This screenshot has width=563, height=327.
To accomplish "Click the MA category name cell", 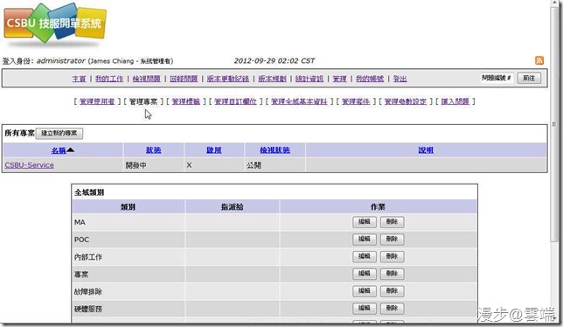I will pos(129,222).
